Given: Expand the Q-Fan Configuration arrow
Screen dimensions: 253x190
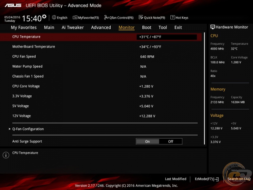Looking at the screenshot, I should tap(9, 129).
